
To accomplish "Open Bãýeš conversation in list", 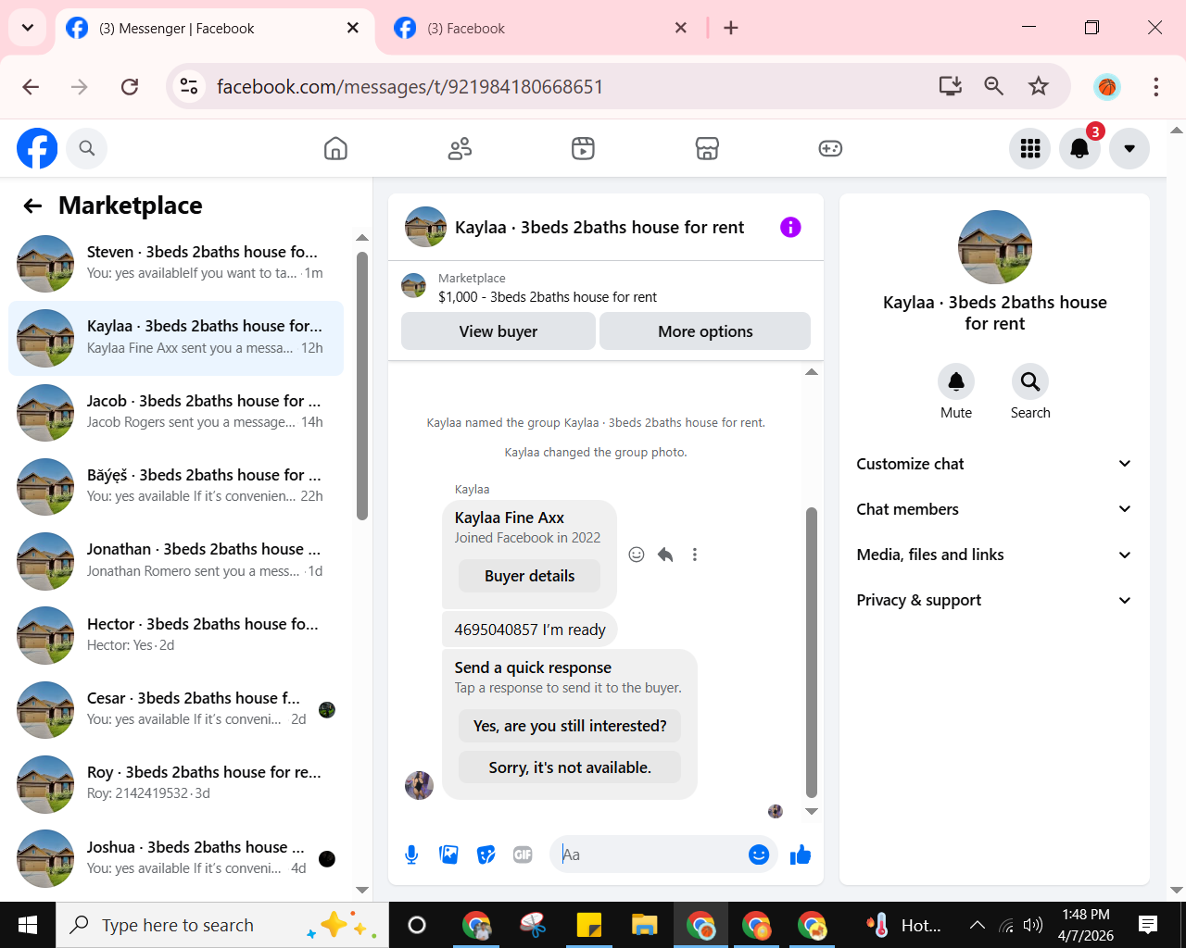I will [x=176, y=486].
